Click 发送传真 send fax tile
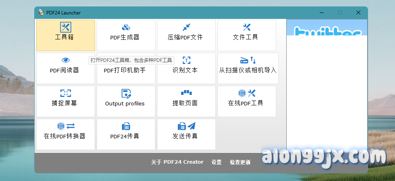This screenshot has height=181, width=395. [186, 134]
